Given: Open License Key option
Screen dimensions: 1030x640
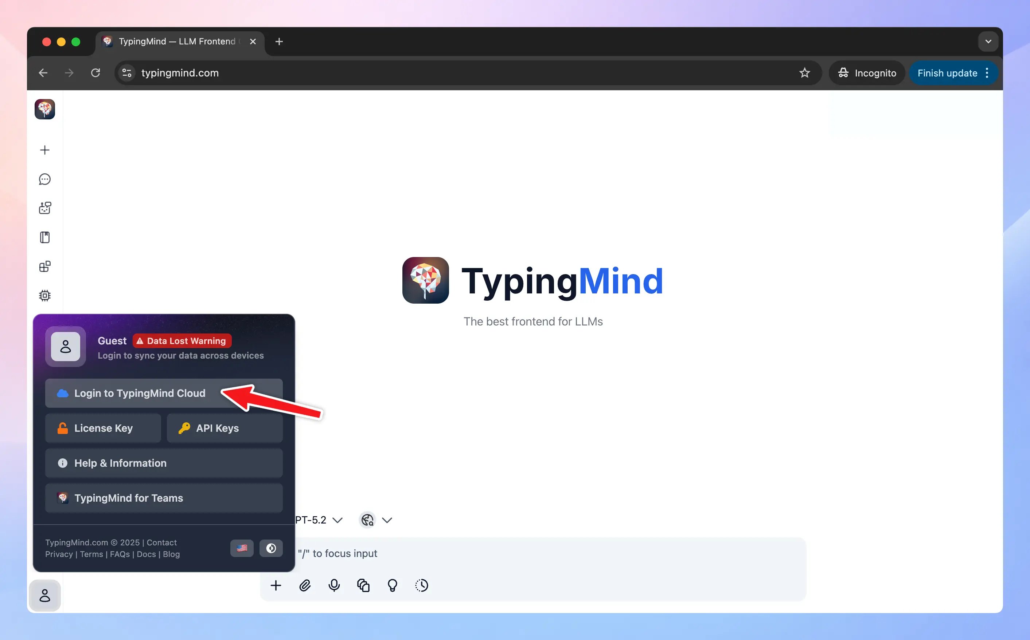Looking at the screenshot, I should point(103,428).
